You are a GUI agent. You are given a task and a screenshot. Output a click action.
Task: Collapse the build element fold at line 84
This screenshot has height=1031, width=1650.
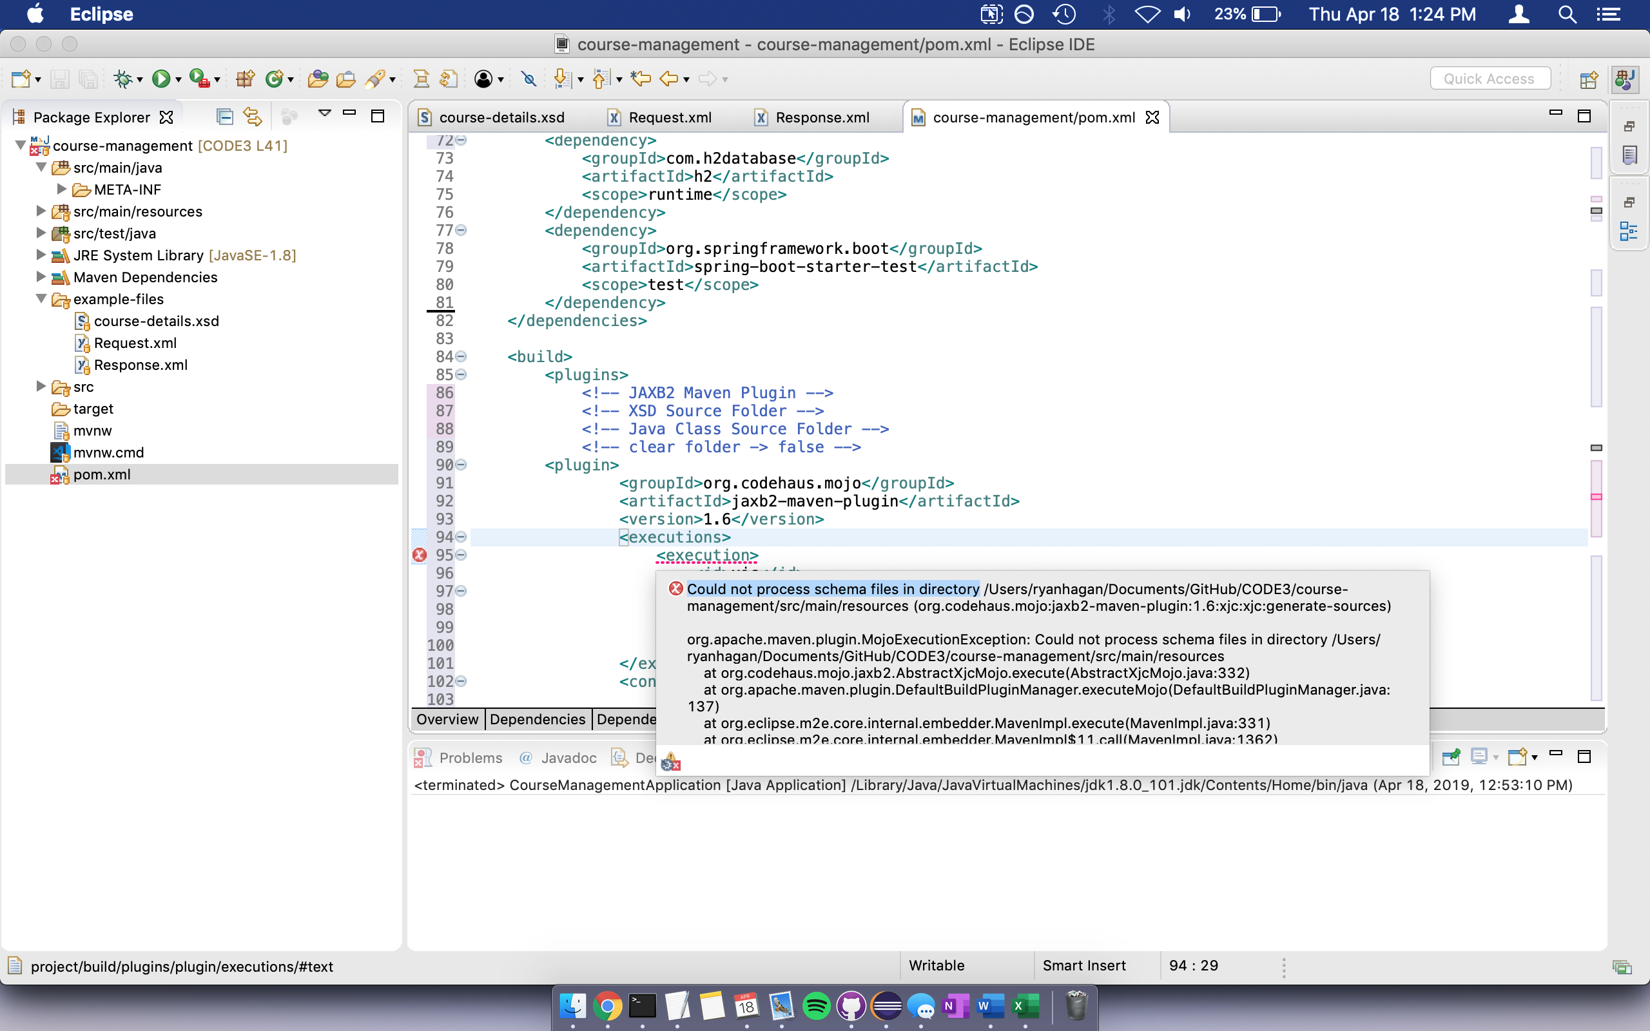tap(461, 356)
